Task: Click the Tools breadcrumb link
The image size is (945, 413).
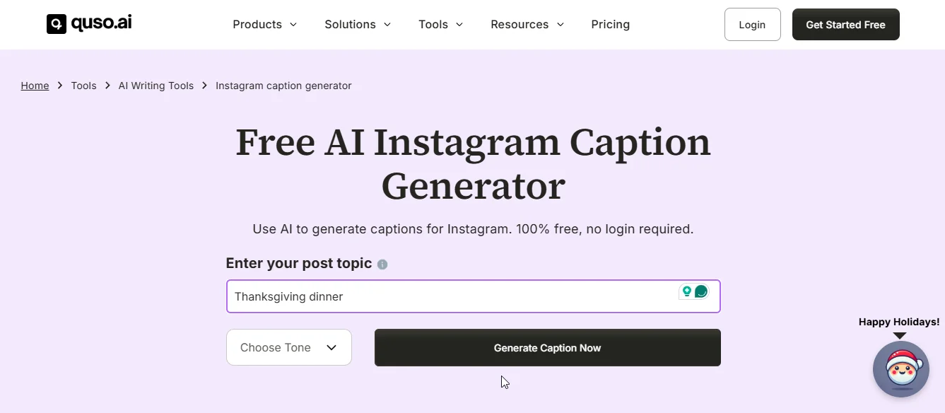Action: click(x=83, y=86)
